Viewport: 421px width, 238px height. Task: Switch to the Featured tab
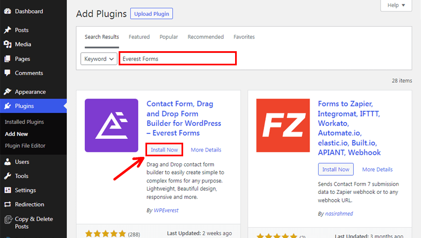coord(139,37)
